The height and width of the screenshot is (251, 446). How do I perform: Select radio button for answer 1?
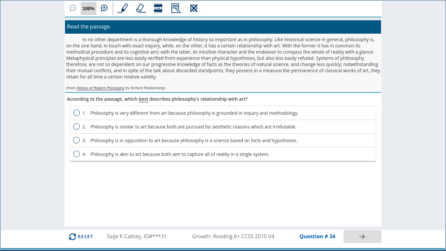(76, 113)
